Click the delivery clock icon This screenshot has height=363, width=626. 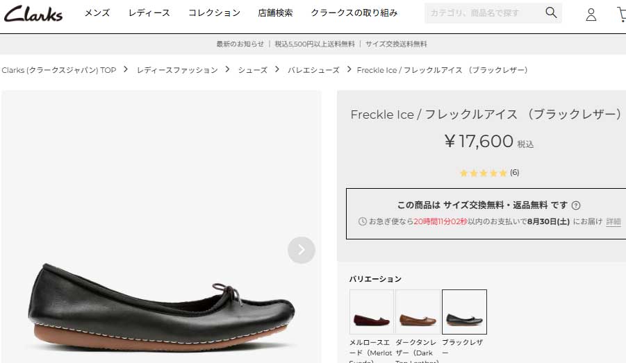coord(362,222)
